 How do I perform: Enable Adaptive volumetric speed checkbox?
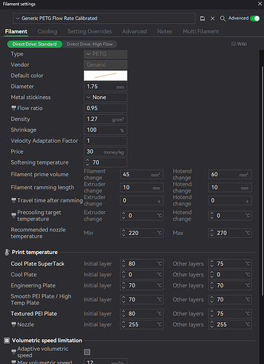pos(87,352)
